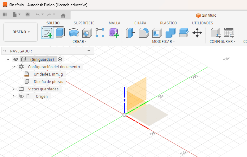247x157 pixels.
Task: Select the Fillet tool
Action: click(x=144, y=33)
